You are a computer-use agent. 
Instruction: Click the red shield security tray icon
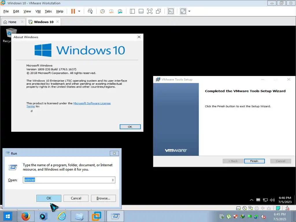[x=235, y=216]
